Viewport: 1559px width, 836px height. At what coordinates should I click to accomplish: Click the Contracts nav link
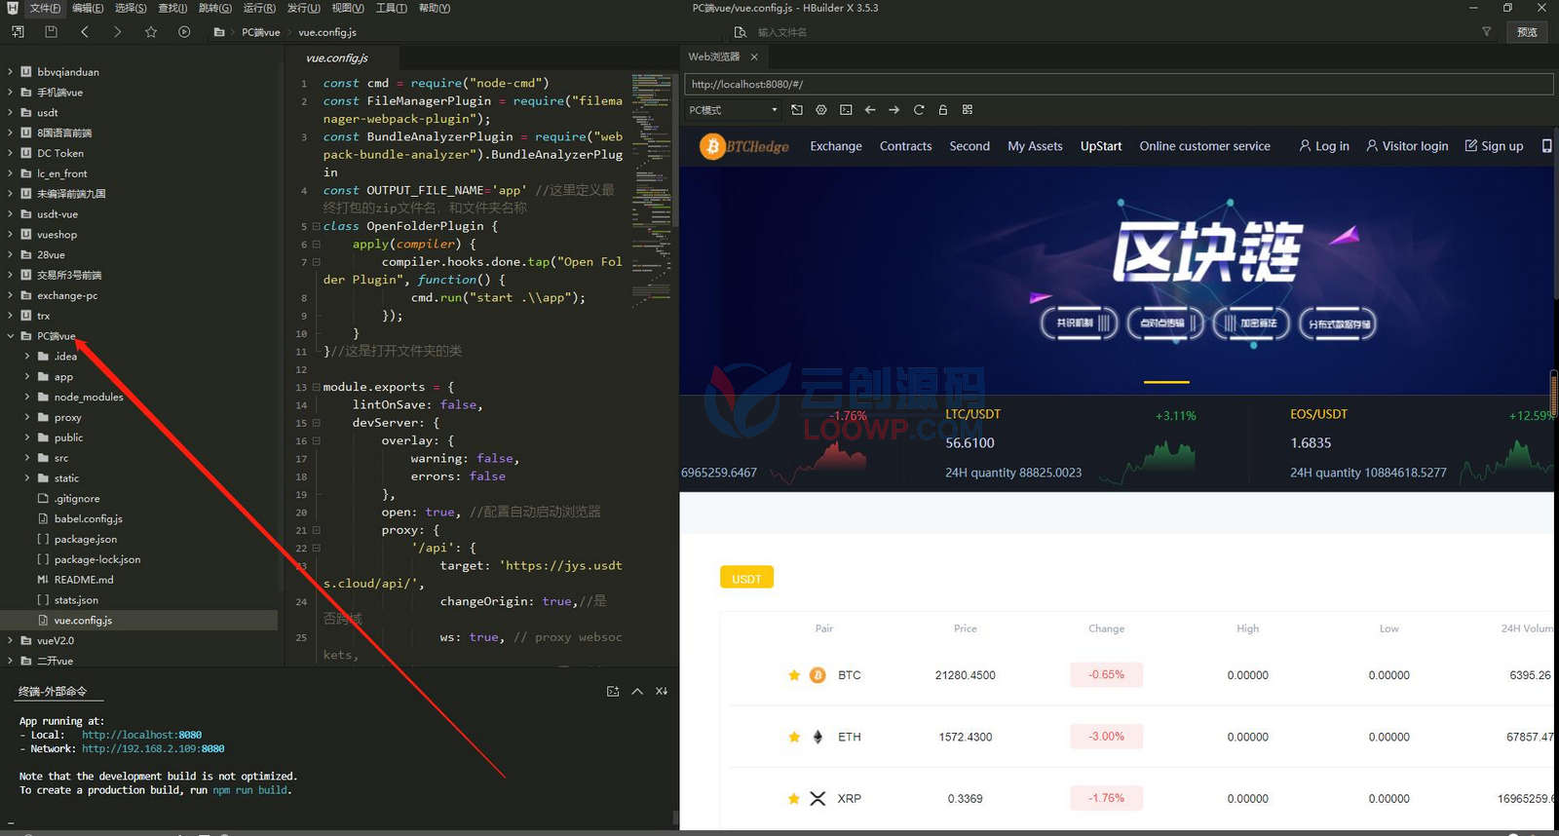905,146
